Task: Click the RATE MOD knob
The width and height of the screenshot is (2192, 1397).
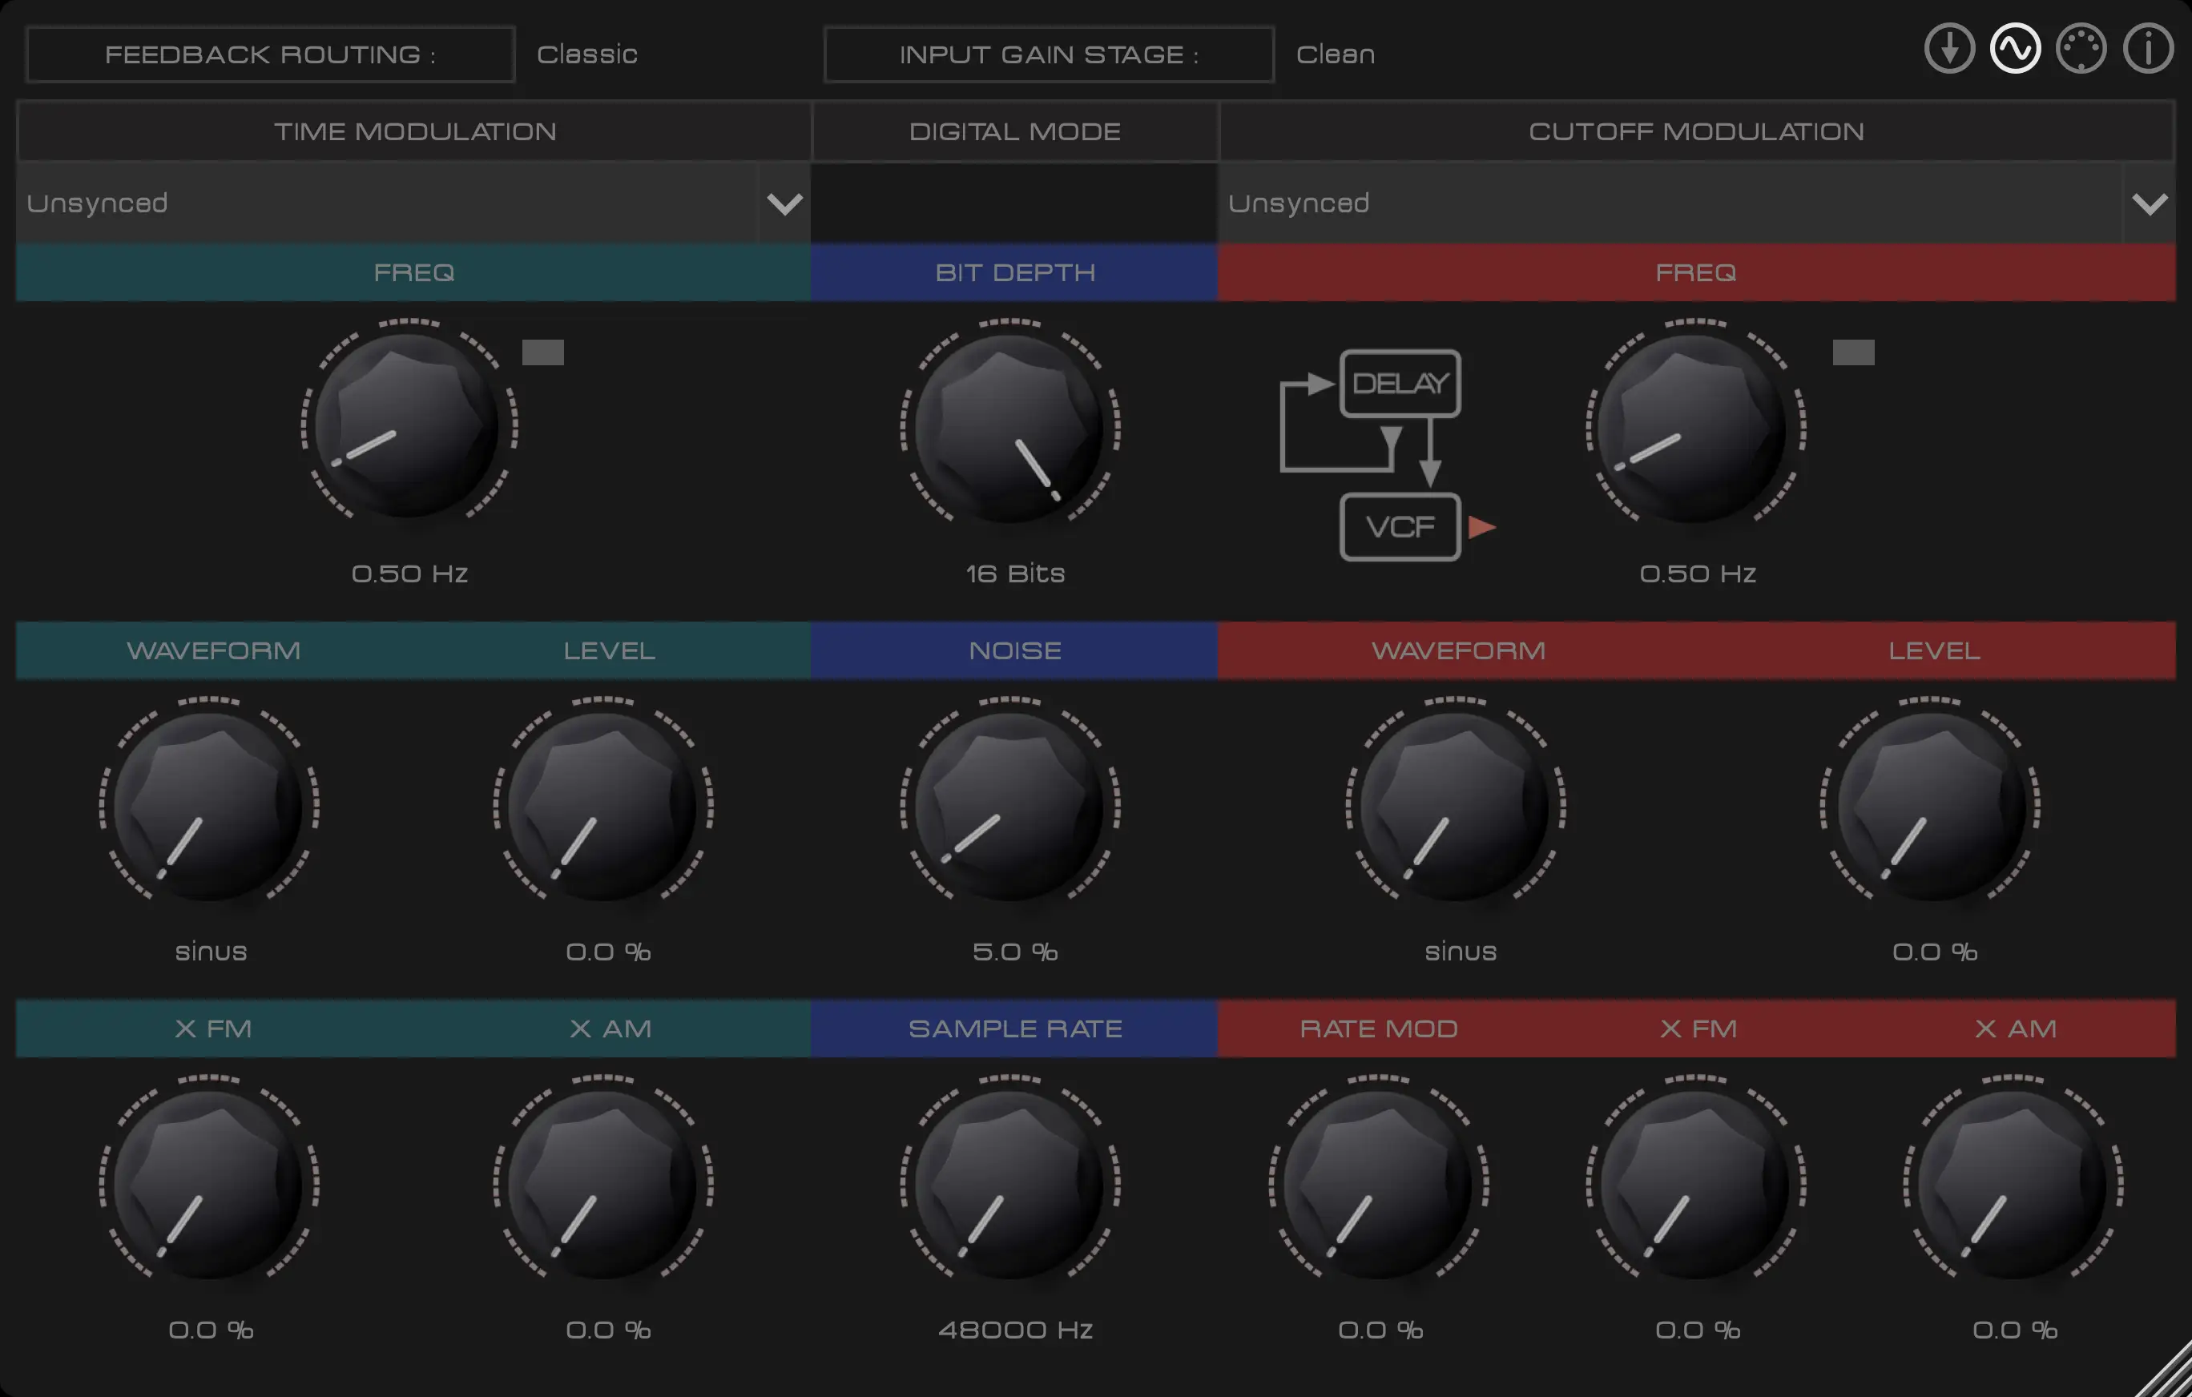Action: click(1378, 1183)
